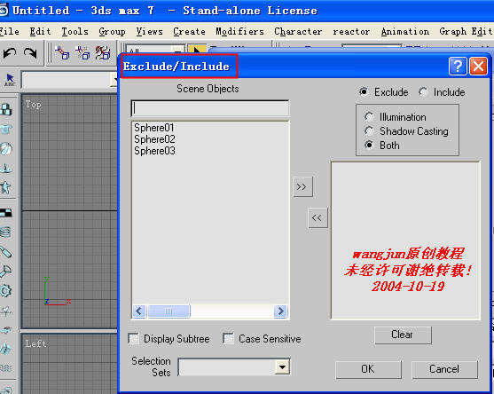Open the Group menu
This screenshot has width=494, height=394.
112,32
